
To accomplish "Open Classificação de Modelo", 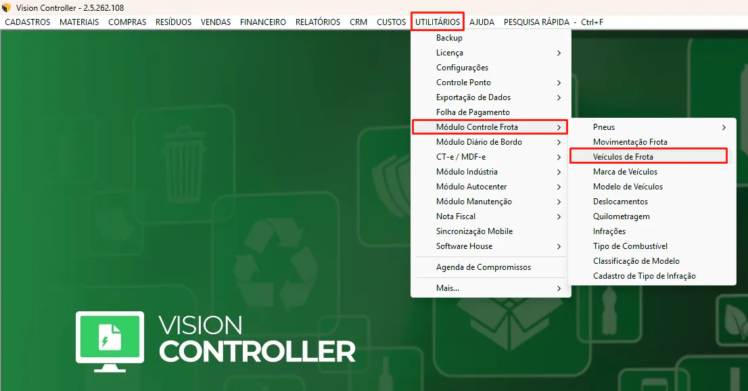I will point(652,260).
